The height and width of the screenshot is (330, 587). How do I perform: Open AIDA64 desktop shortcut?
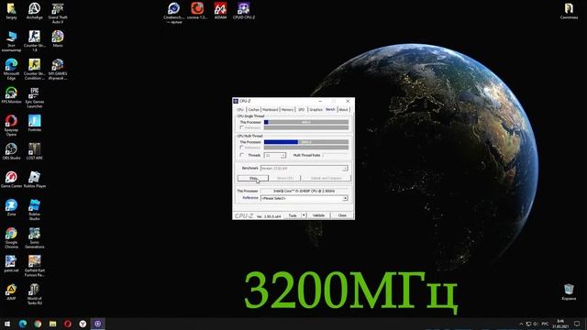pyautogui.click(x=220, y=10)
